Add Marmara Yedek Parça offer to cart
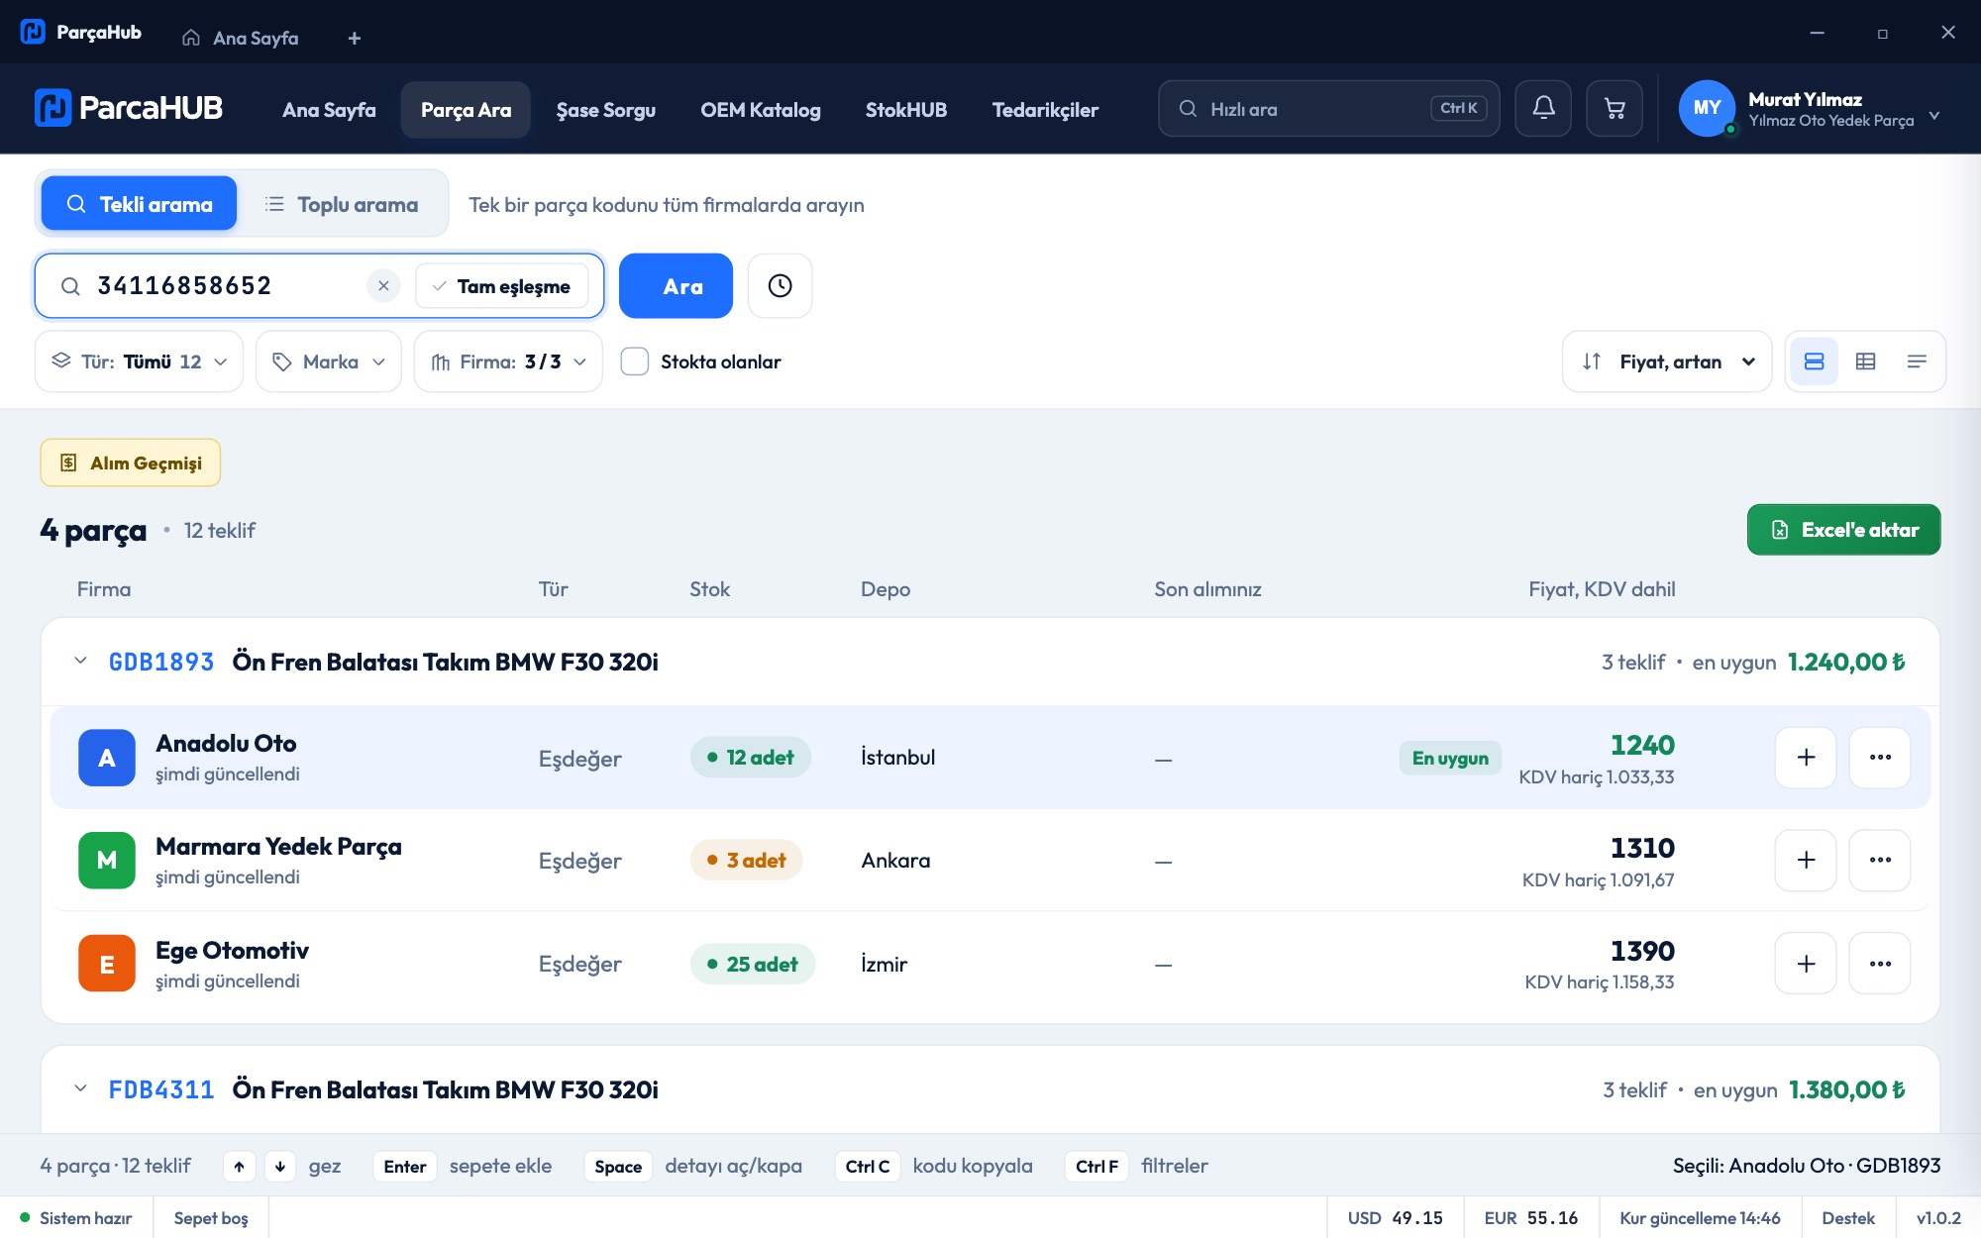 pos(1806,860)
